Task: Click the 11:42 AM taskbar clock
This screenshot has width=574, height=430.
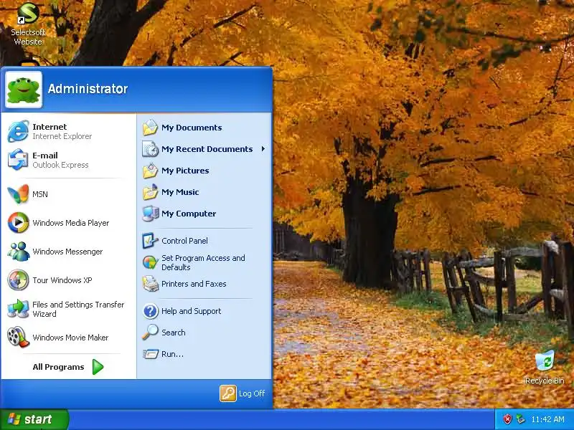Action: [547, 419]
